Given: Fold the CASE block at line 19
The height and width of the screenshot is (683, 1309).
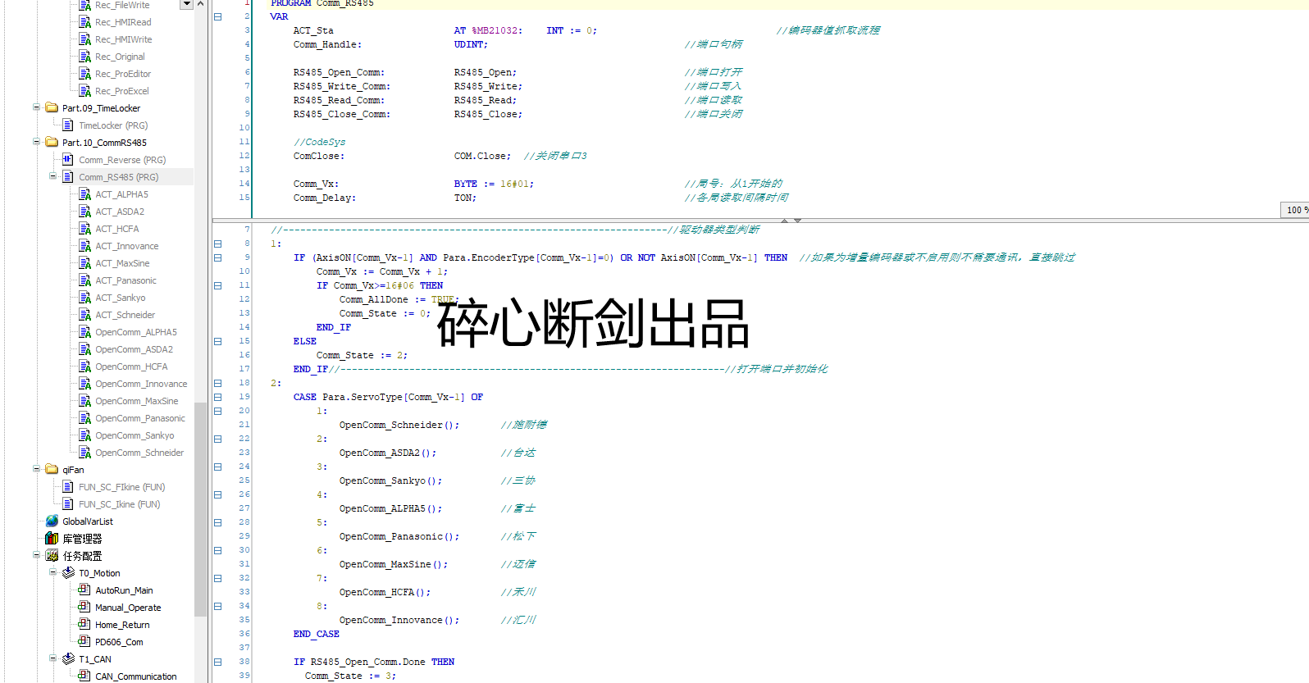Looking at the screenshot, I should [218, 397].
